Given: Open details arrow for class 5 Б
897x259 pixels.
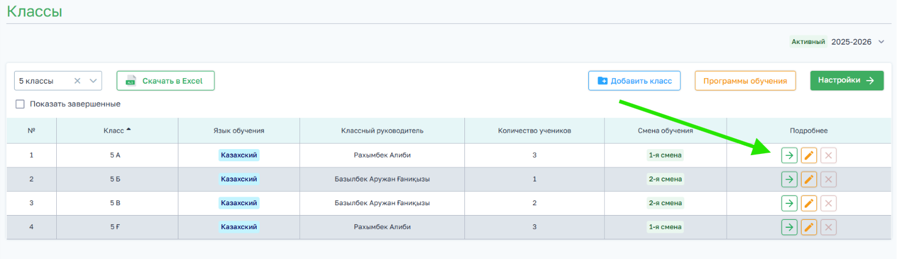Looking at the screenshot, I should (x=789, y=179).
